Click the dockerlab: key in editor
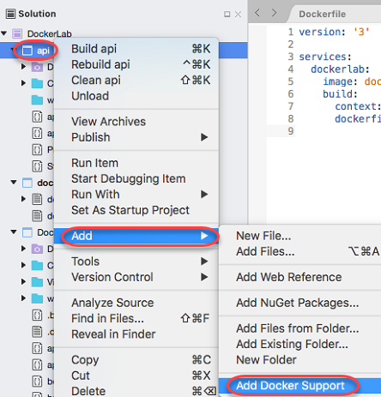The image size is (381, 397). 341,69
